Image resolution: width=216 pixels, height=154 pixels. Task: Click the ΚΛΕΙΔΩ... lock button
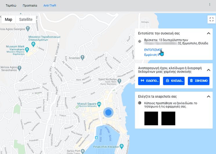174,81
